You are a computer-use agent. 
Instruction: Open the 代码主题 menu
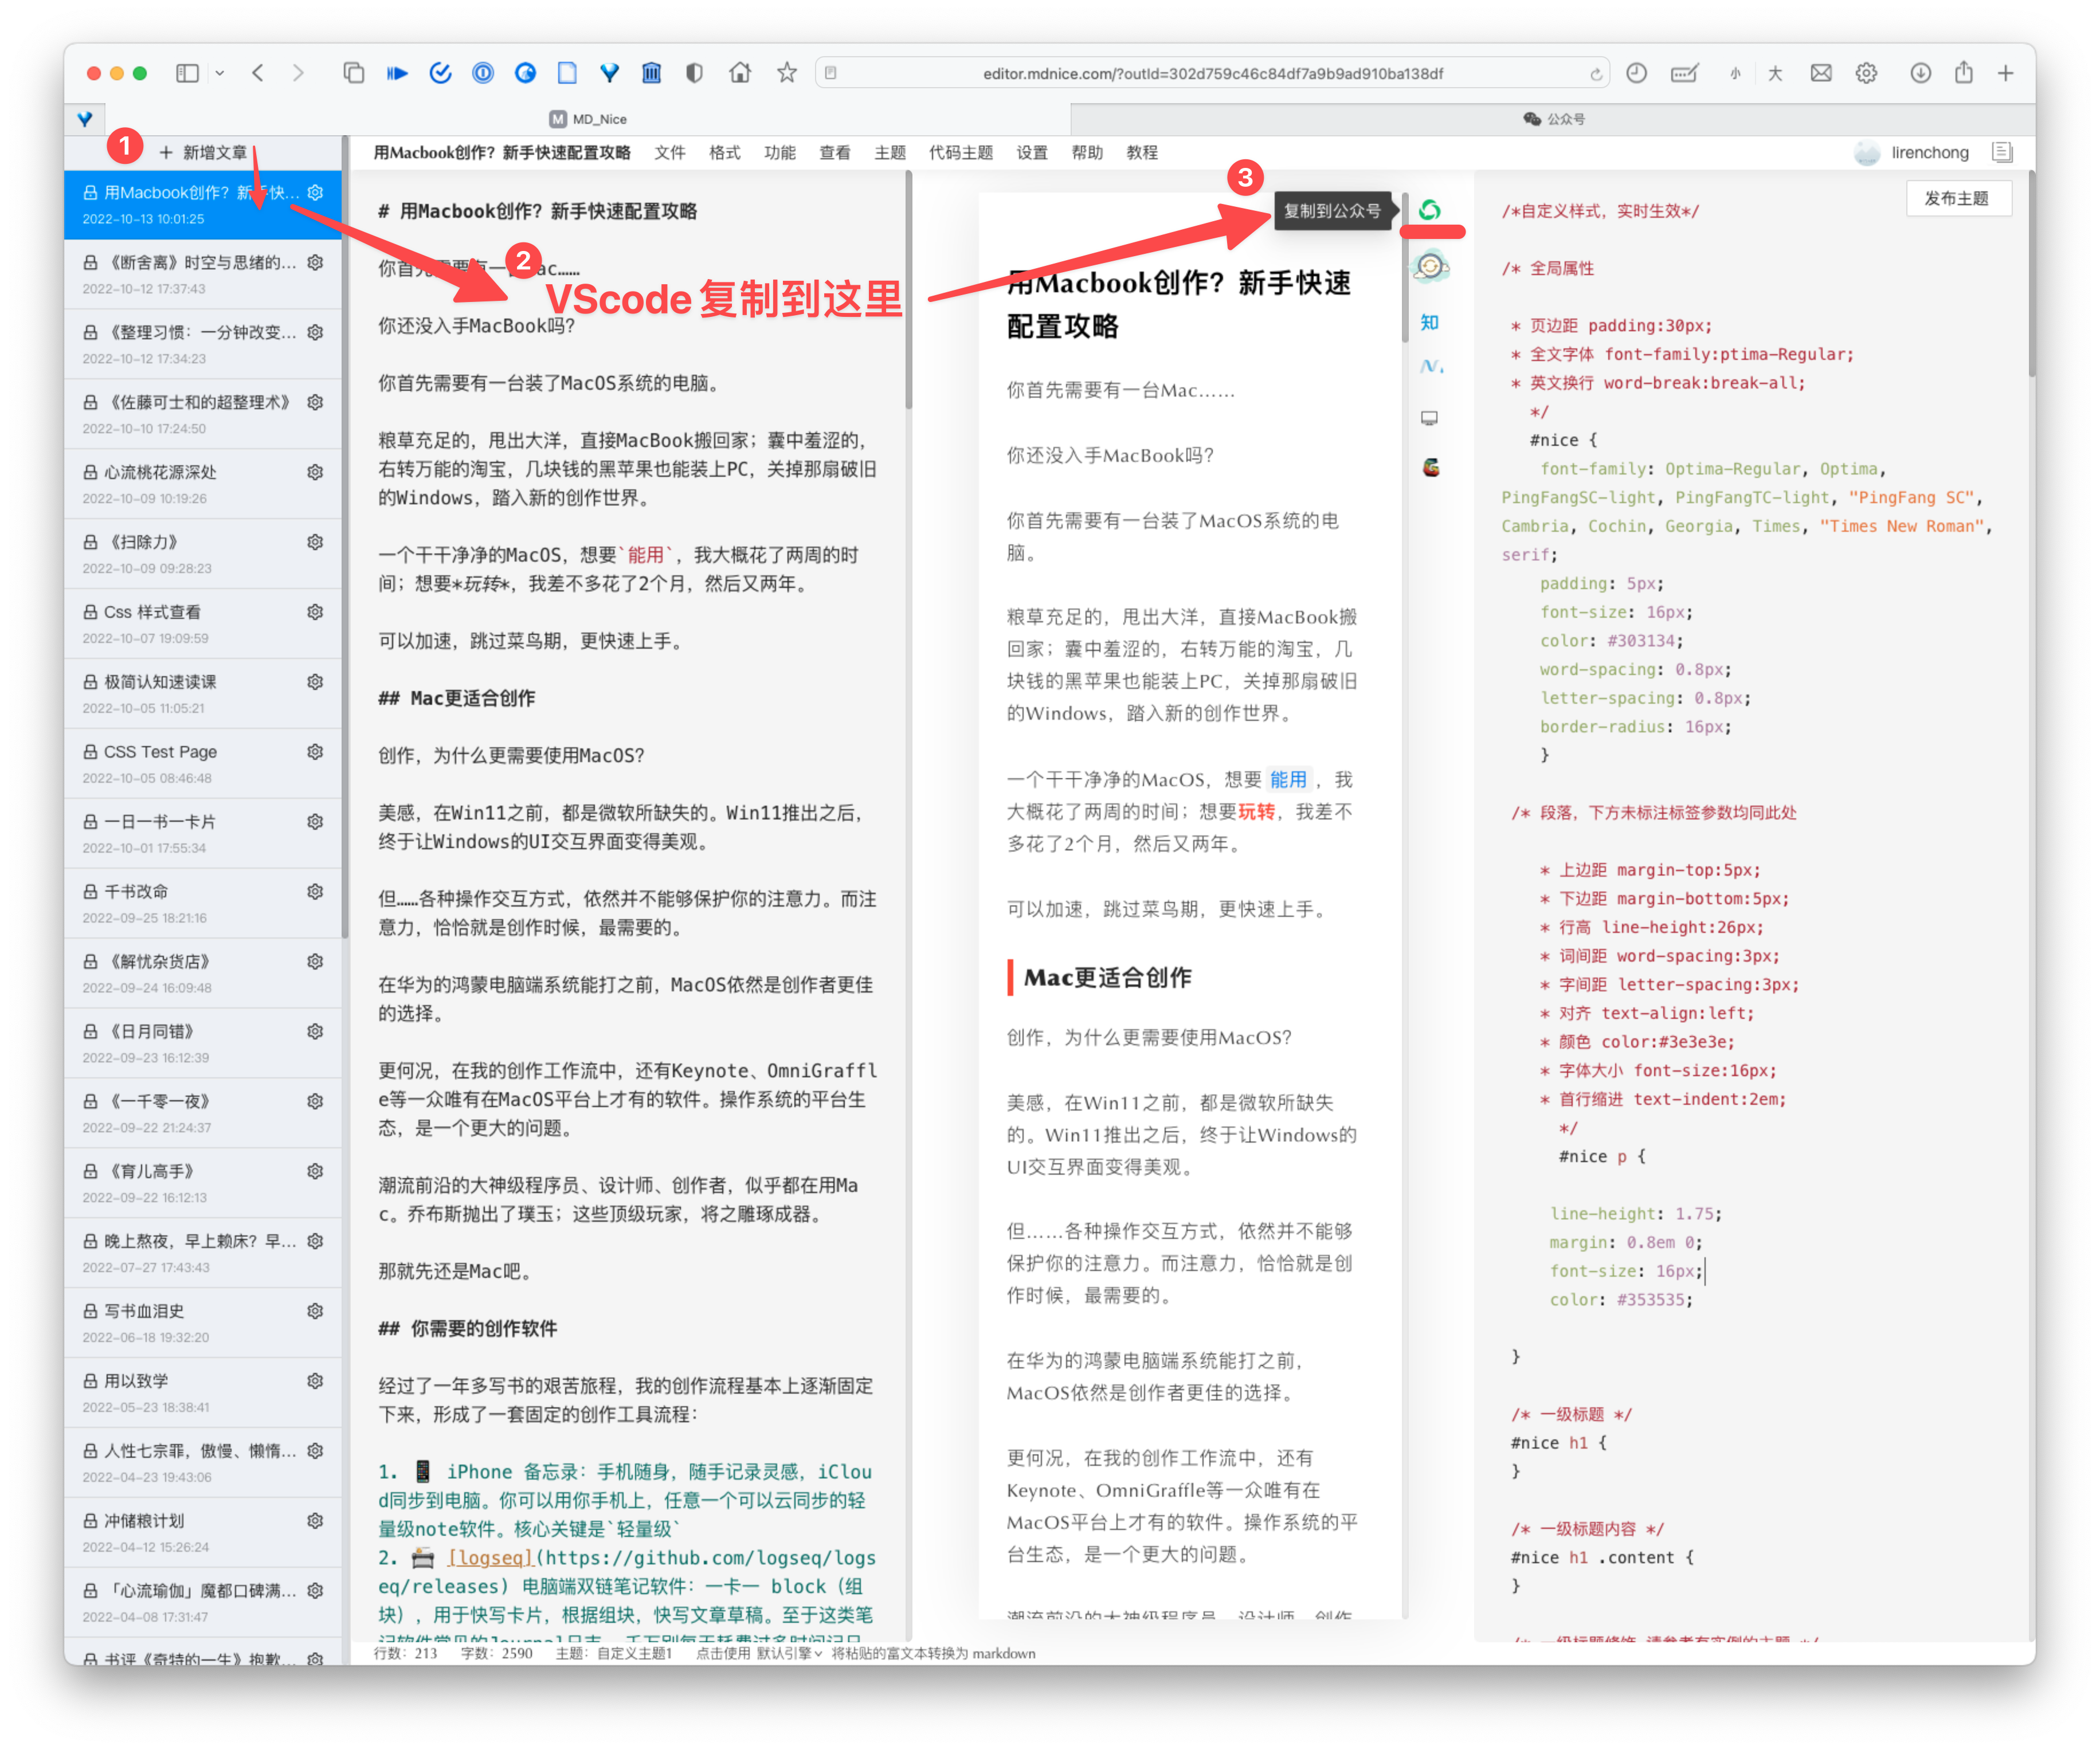point(961,153)
